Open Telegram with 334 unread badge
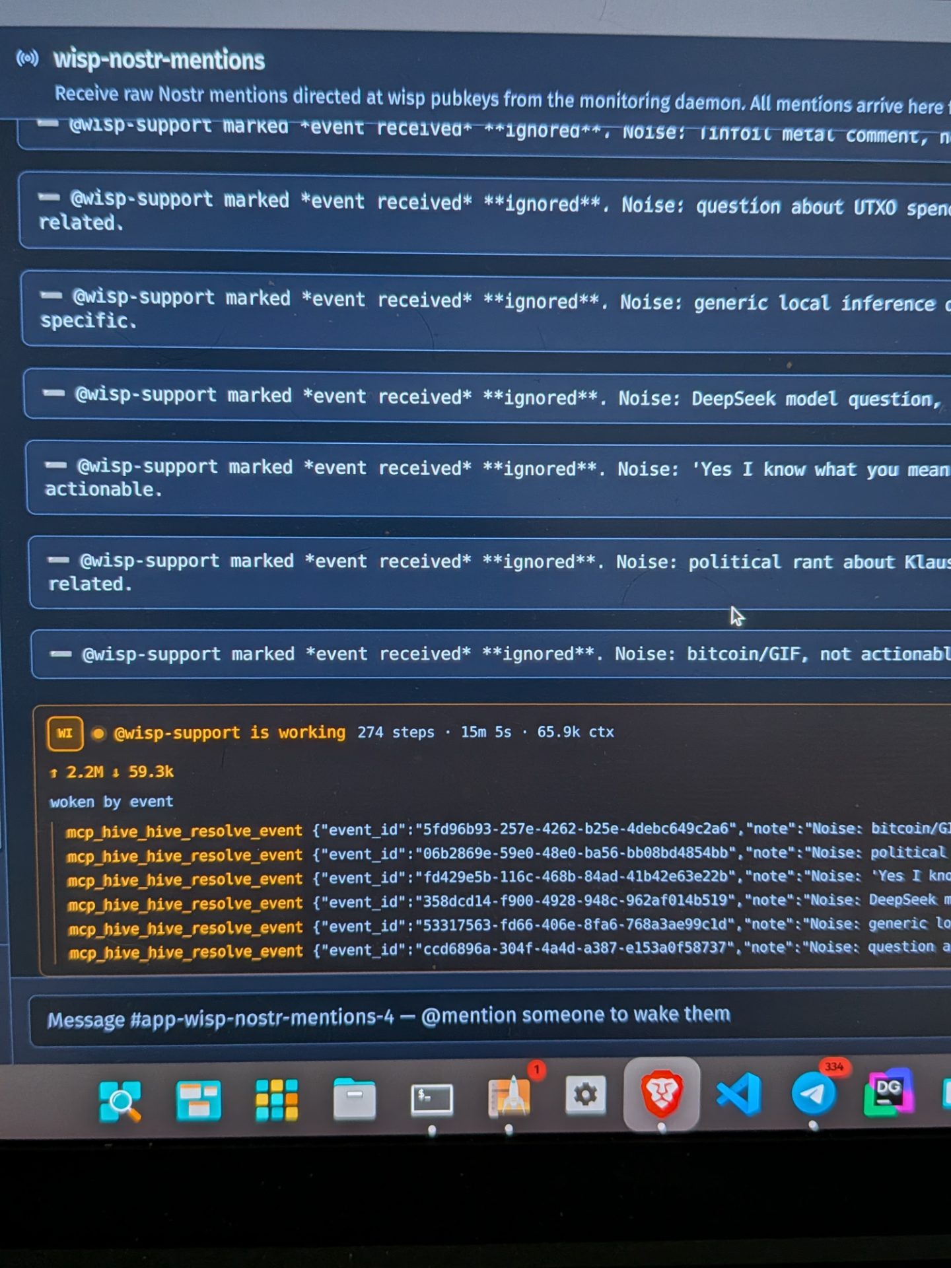The image size is (951, 1268). [x=814, y=1094]
